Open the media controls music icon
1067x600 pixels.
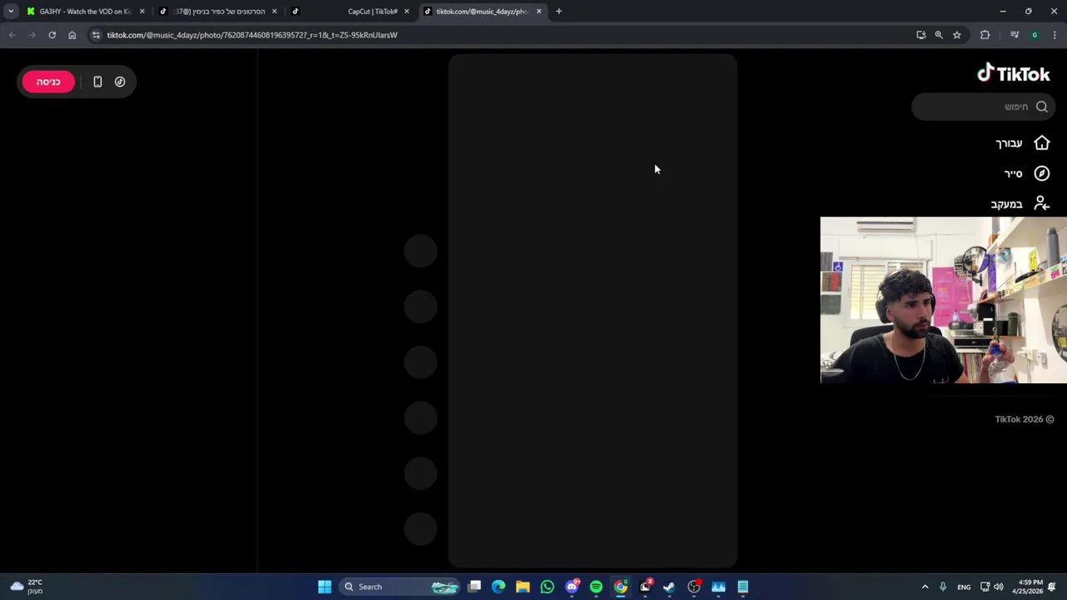(x=1014, y=35)
